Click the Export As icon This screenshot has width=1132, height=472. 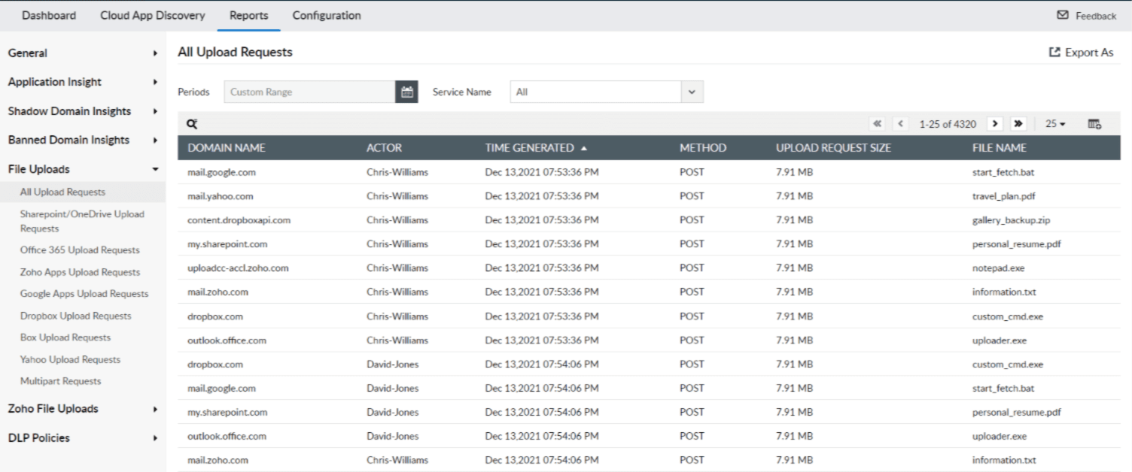pyautogui.click(x=1054, y=52)
